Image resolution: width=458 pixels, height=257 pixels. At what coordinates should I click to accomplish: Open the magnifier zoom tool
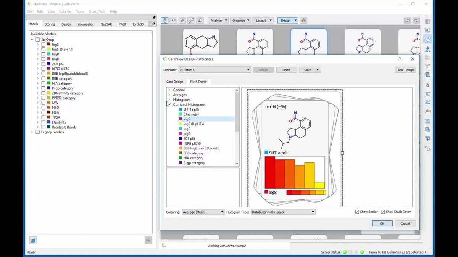200,20
